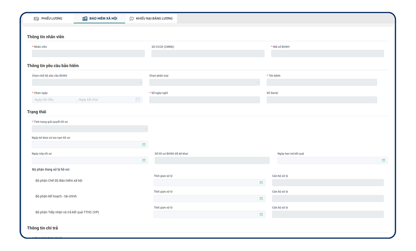Screen dimensions: 416x251
Task: Click "Bộ phận Kế hoạch - tài chính" text
Action: (56, 196)
